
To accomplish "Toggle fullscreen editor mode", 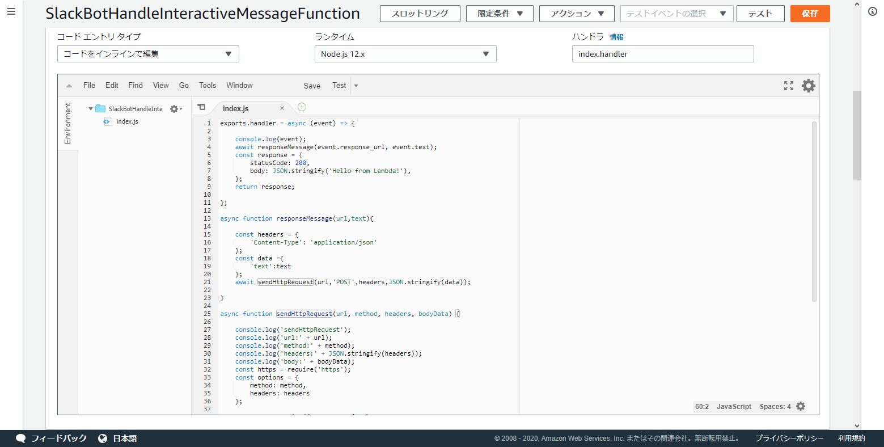I will [x=789, y=86].
